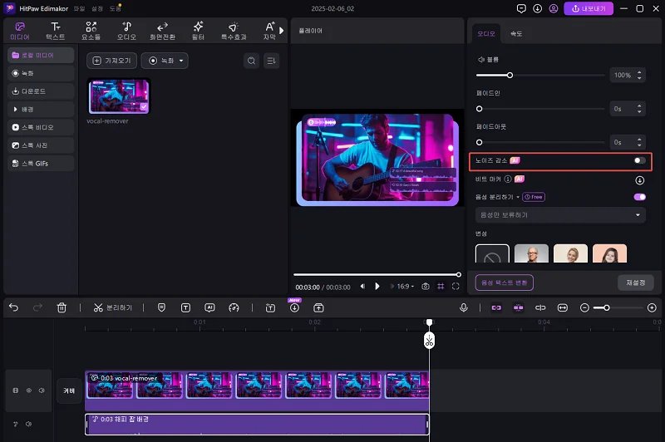665x442 pixels.
Task: Open the 음성만 보류하기 dropdown
Action: click(560, 215)
